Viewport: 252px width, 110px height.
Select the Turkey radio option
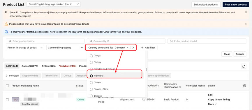91,62
